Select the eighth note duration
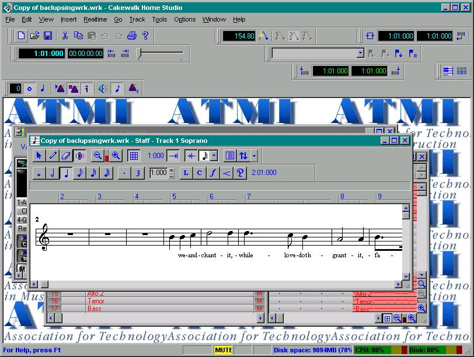The image size is (474, 357). 80,173
